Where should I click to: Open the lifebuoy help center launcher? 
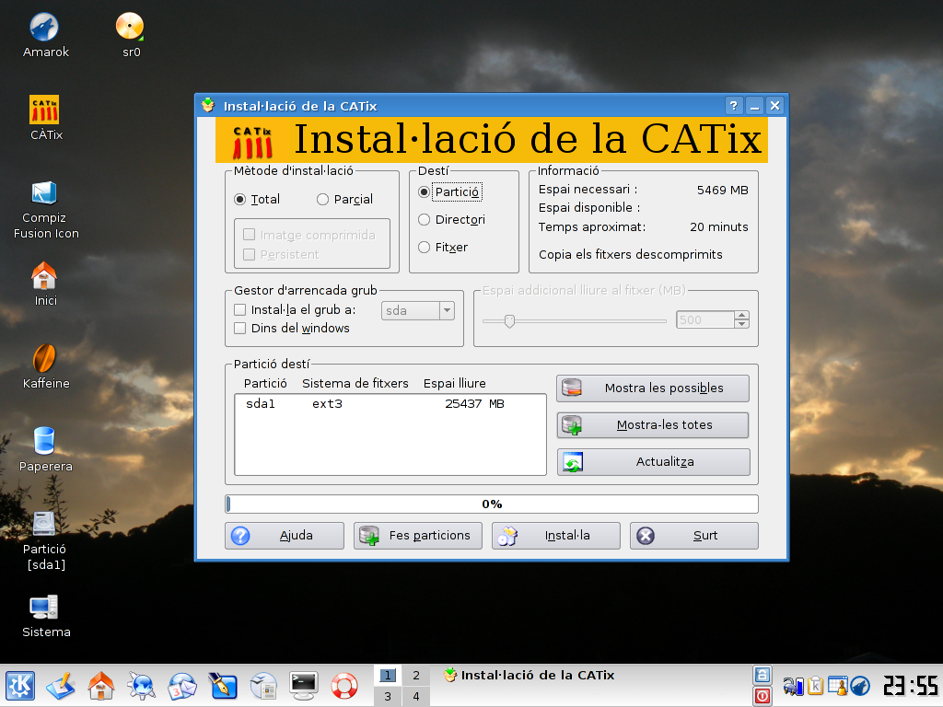(344, 685)
